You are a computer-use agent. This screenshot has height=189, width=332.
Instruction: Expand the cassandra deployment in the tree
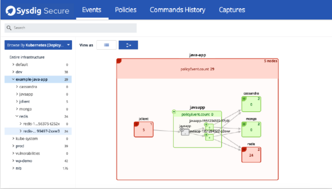[x=17, y=86]
